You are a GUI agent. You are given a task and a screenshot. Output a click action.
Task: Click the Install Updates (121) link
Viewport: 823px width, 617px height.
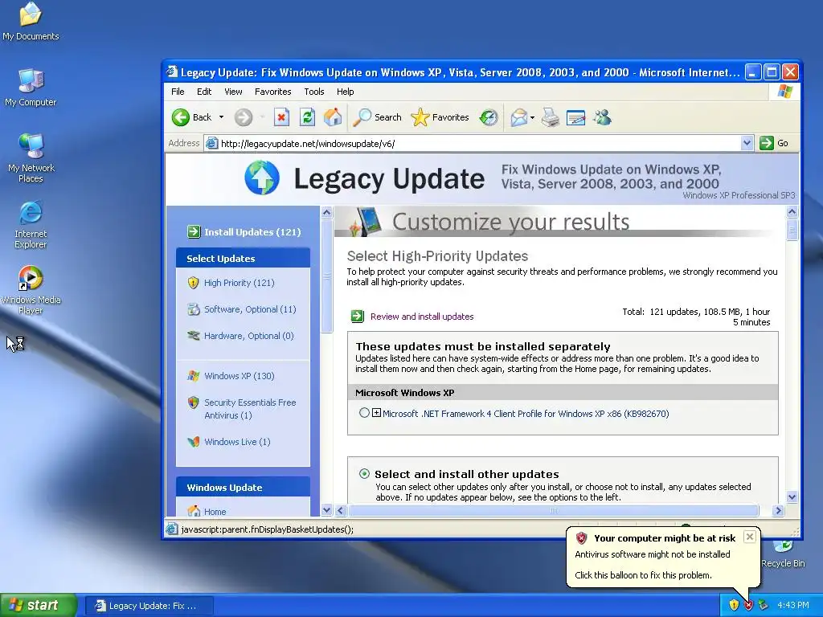[252, 232]
